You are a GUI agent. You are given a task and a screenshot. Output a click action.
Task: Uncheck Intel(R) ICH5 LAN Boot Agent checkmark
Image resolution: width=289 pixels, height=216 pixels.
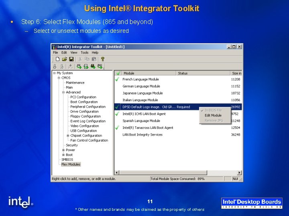pos(117,114)
